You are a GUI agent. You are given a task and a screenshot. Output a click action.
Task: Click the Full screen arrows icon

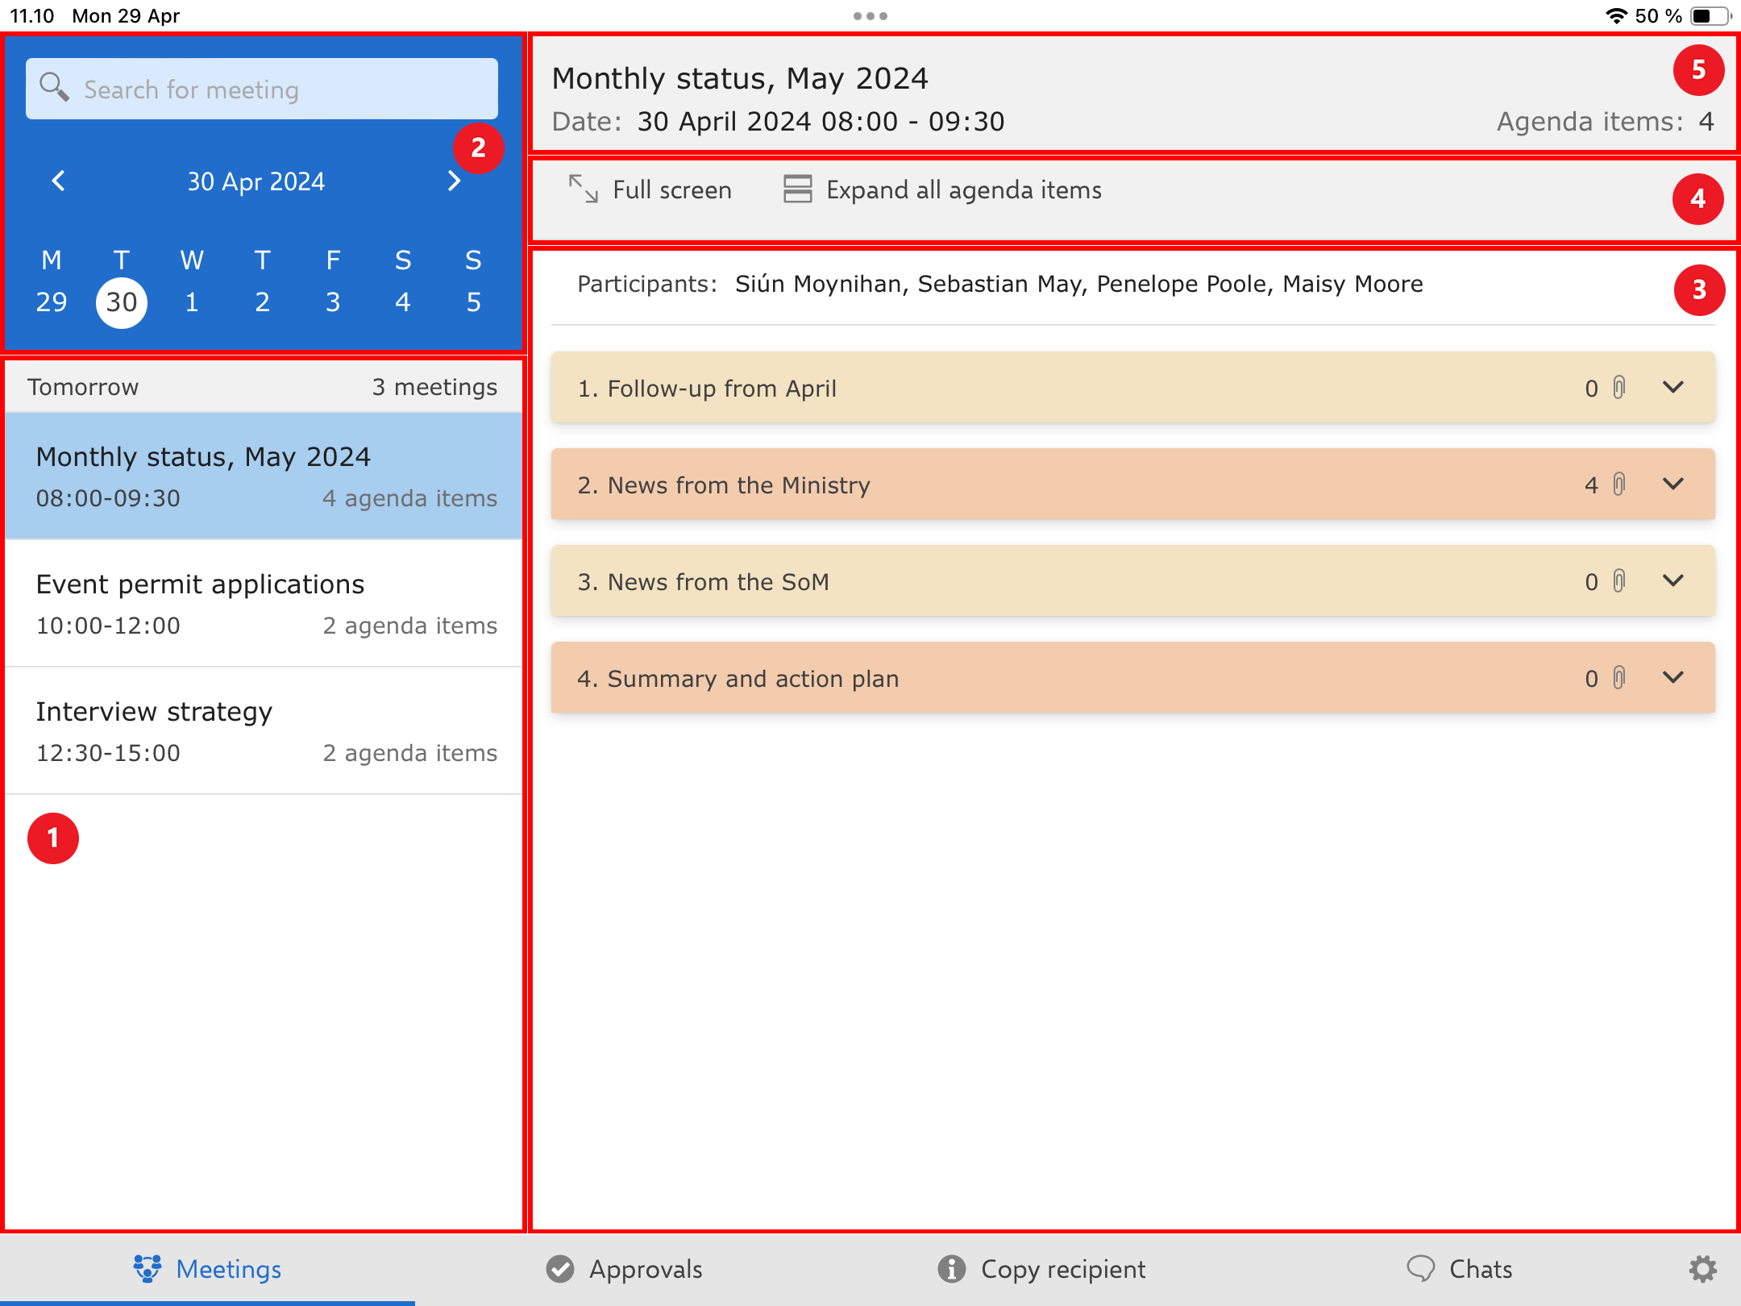coord(583,189)
